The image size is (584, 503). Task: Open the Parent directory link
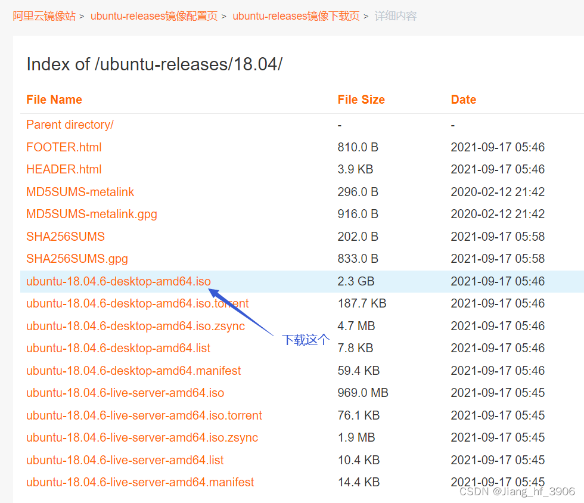(69, 125)
